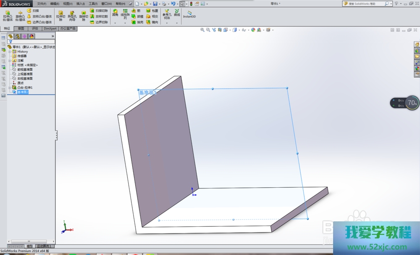Select the Revolved Boss/Base (旋转凸台/基体) tool
420x255 pixels.
point(20,16)
